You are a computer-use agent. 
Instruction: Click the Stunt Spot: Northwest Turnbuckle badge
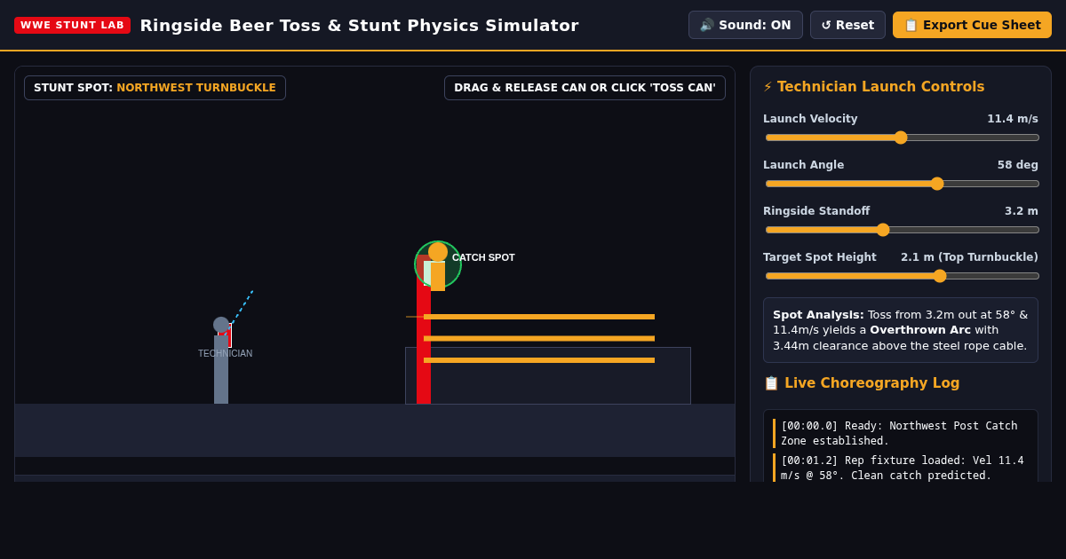click(155, 88)
